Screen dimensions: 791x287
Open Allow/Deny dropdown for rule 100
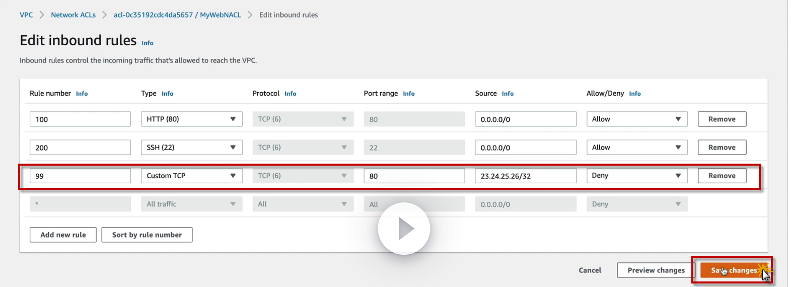click(636, 119)
